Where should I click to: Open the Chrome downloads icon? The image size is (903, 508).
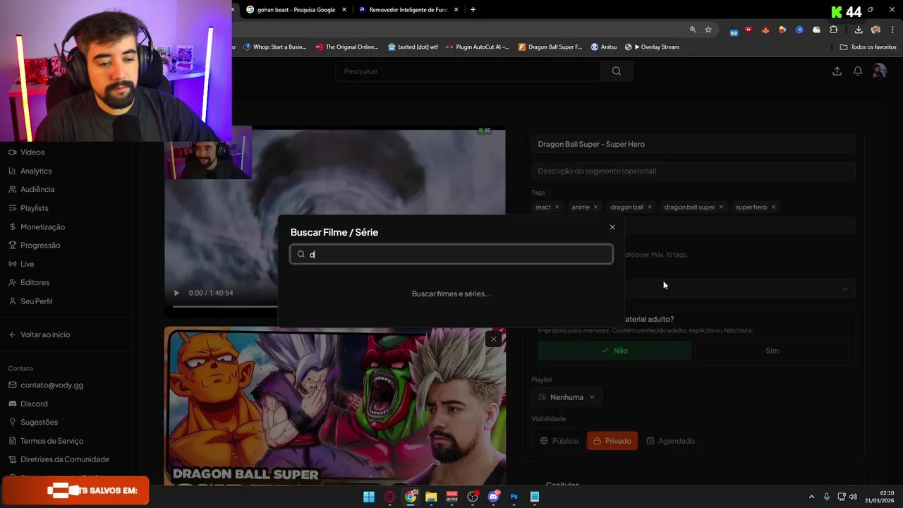tap(859, 30)
